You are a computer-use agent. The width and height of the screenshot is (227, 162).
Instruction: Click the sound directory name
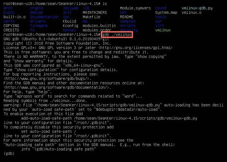coord(161,8)
